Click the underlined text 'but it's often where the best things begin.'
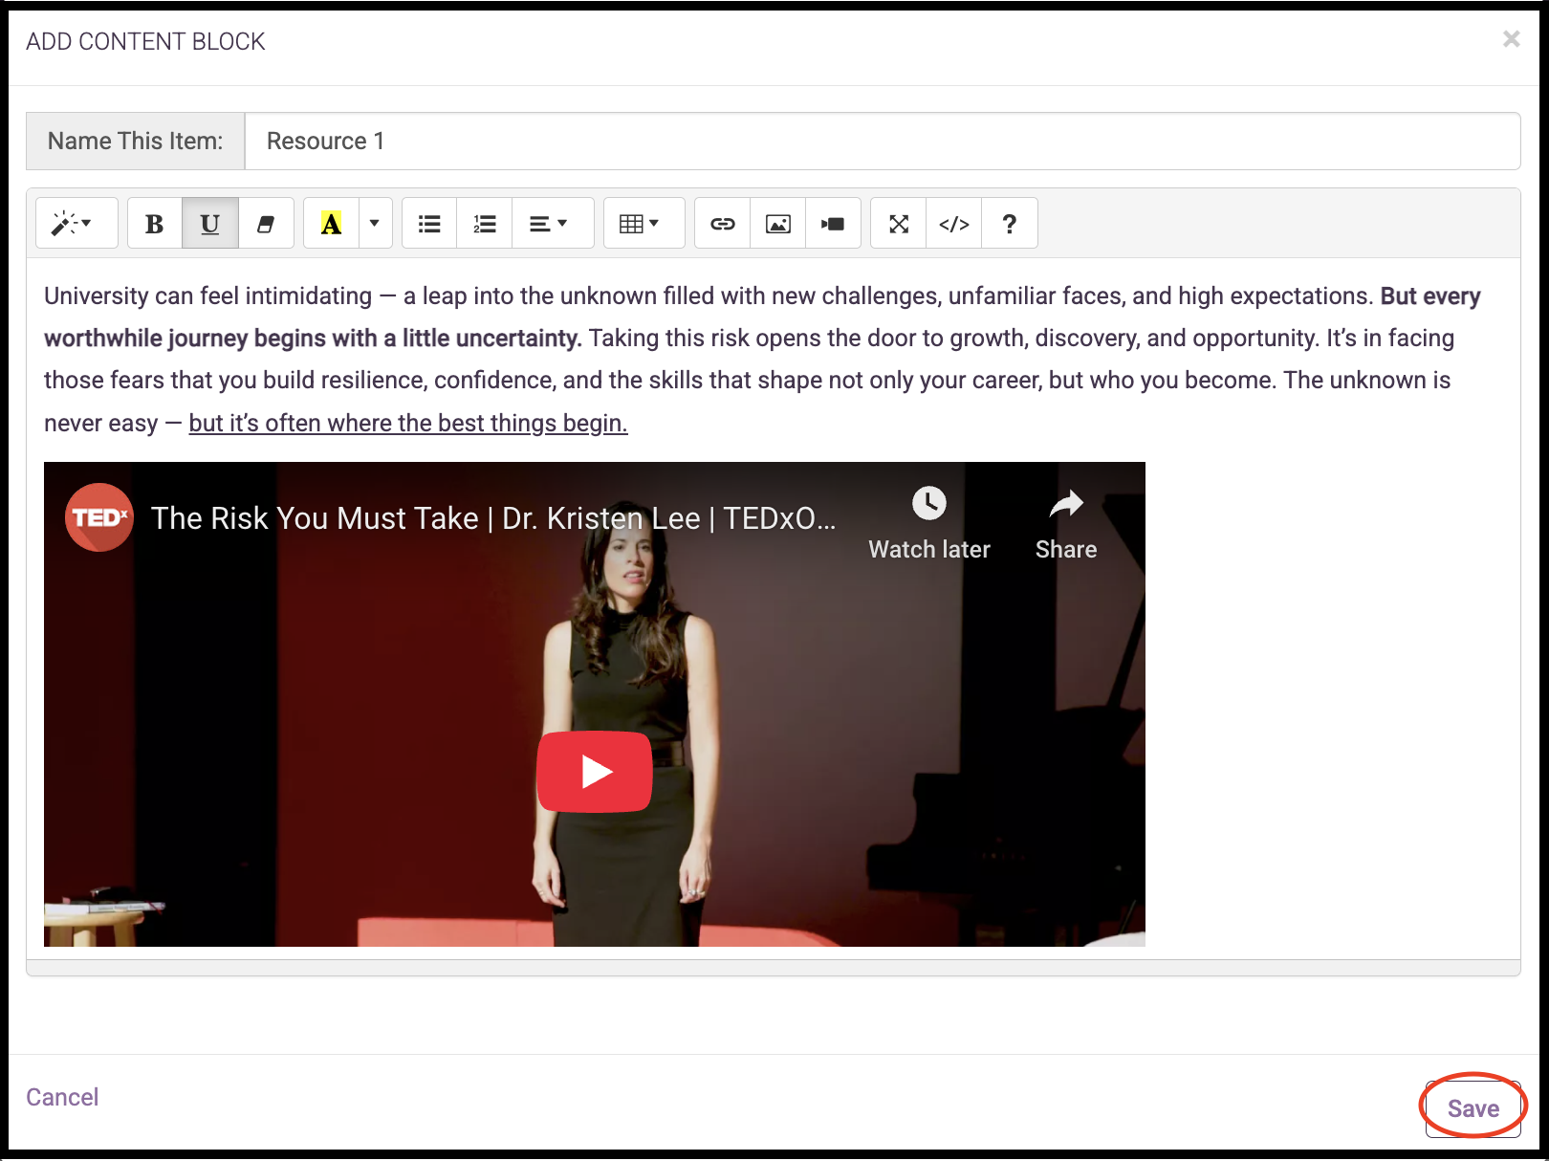Viewport: 1549px width, 1161px height. (408, 423)
